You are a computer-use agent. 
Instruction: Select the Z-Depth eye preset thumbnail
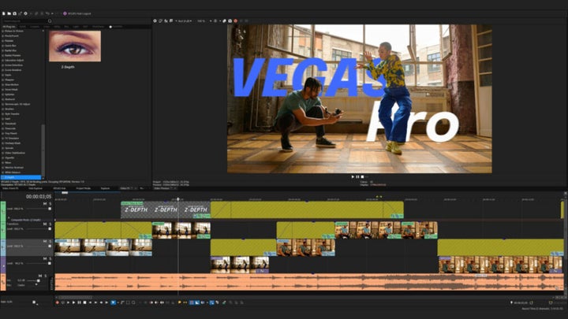pos(74,46)
